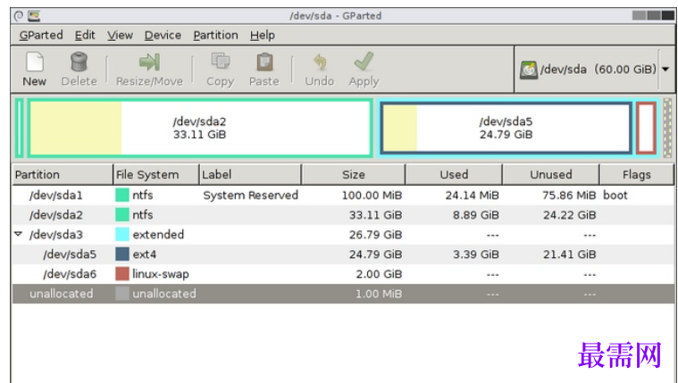
Task: Open the Device menu
Action: point(163,35)
